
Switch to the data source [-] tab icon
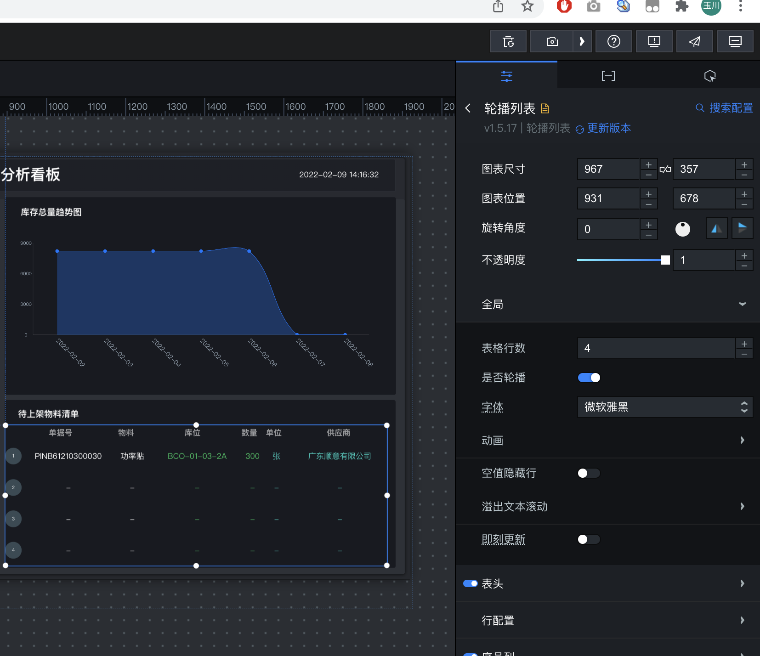pos(608,75)
